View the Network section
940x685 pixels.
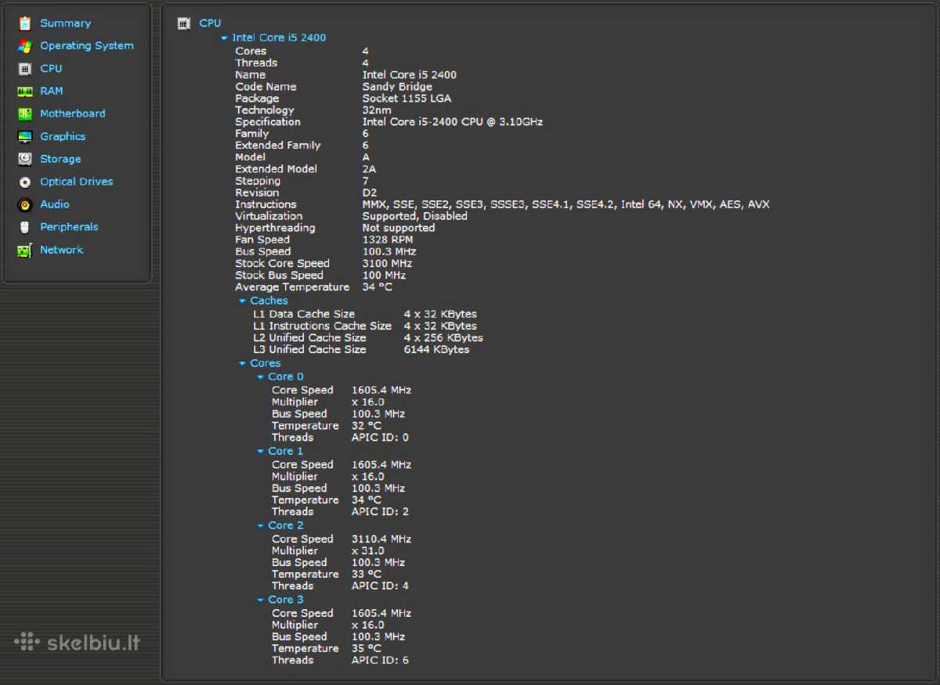click(x=61, y=250)
